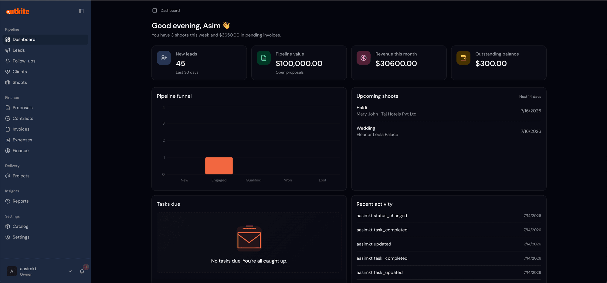Click the Proposals document icon

click(x=8, y=108)
